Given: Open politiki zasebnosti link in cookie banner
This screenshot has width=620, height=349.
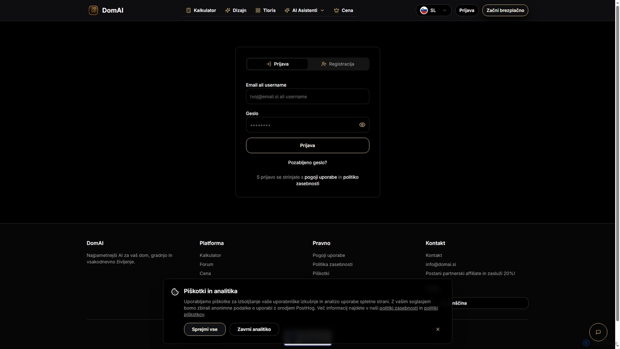Looking at the screenshot, I should (x=399, y=308).
